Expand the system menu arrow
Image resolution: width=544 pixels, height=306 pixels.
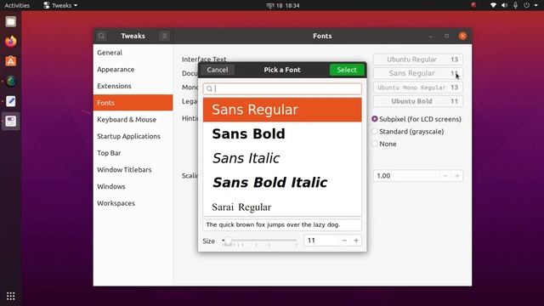point(535,5)
